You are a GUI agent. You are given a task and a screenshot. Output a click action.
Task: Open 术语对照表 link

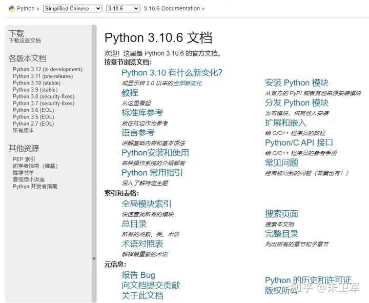(142, 244)
